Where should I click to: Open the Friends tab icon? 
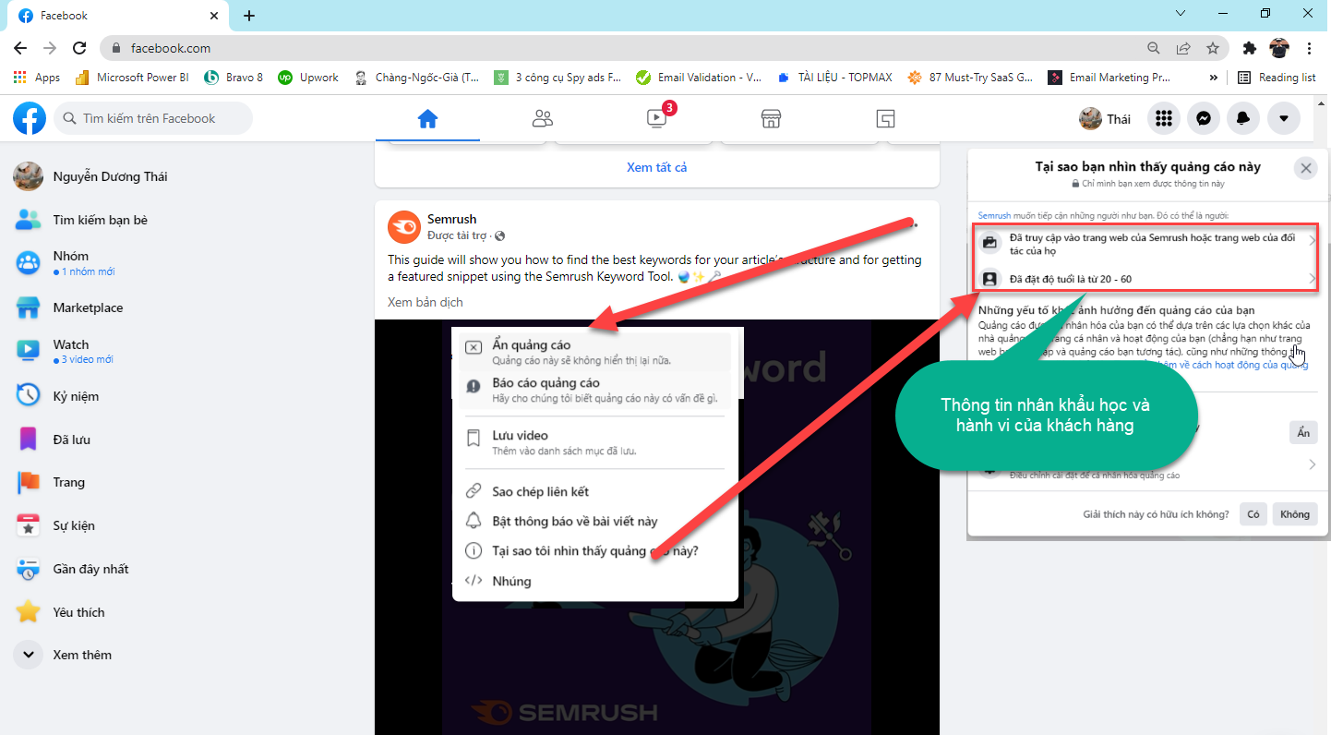point(543,118)
